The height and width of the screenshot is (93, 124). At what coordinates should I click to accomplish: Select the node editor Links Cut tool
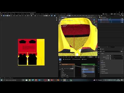60,65
